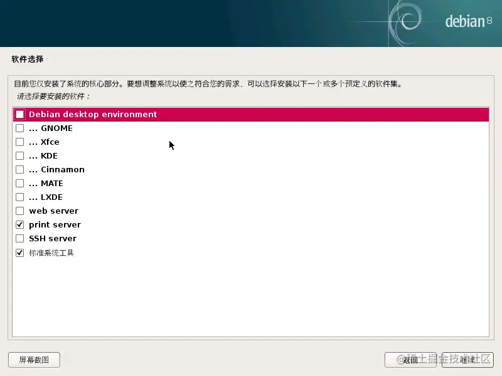Select the 'Debian desktop environment' row text
The image size is (502, 376).
[93, 115]
